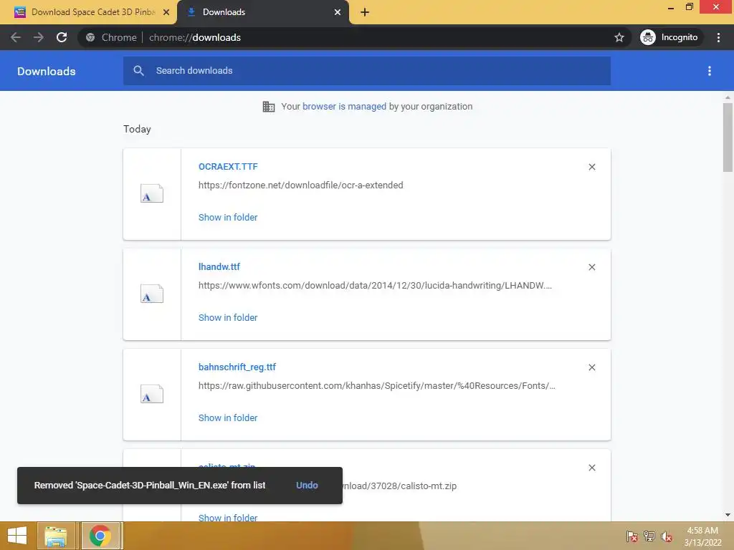Viewport: 734px width, 550px height.
Task: Open the Windows Start button
Action: (17, 536)
